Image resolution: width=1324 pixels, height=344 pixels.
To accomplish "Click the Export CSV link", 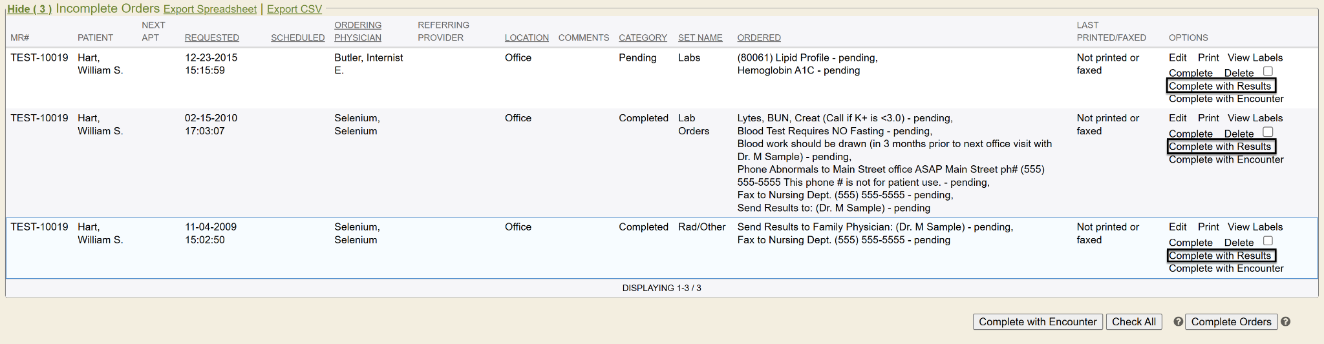I will 294,9.
